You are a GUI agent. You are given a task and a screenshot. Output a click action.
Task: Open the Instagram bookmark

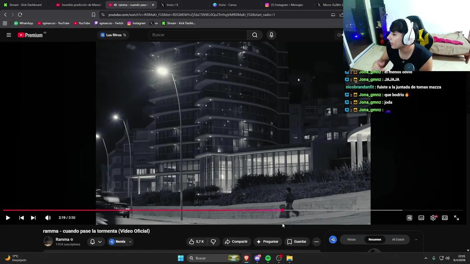[x=136, y=23]
